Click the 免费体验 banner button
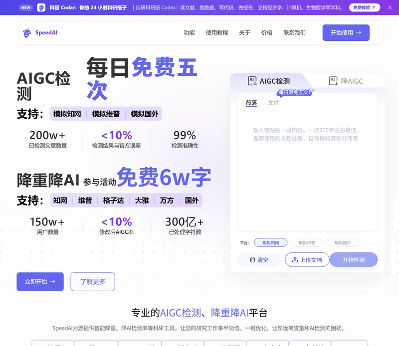 [365, 7]
